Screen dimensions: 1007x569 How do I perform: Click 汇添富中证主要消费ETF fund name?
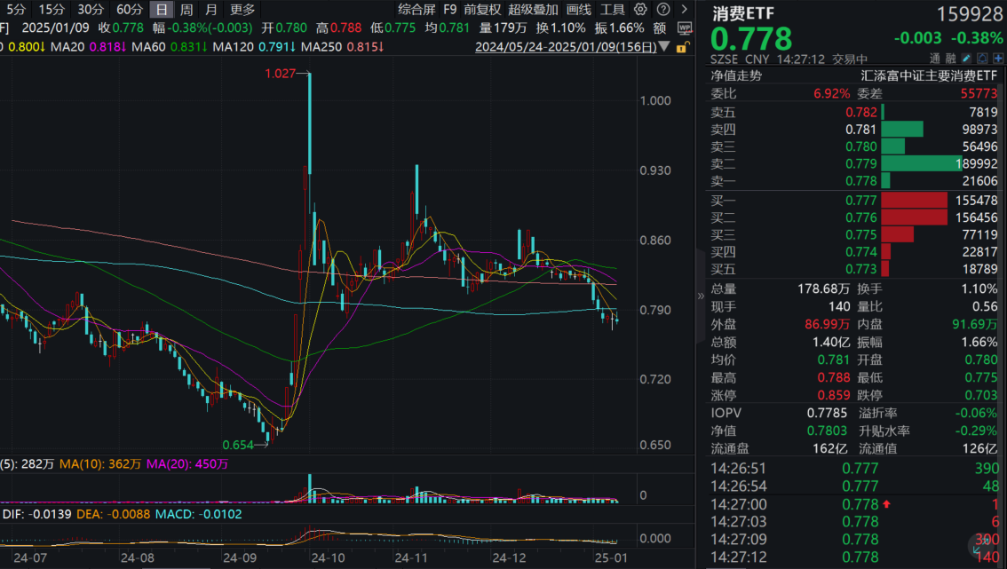coord(929,75)
